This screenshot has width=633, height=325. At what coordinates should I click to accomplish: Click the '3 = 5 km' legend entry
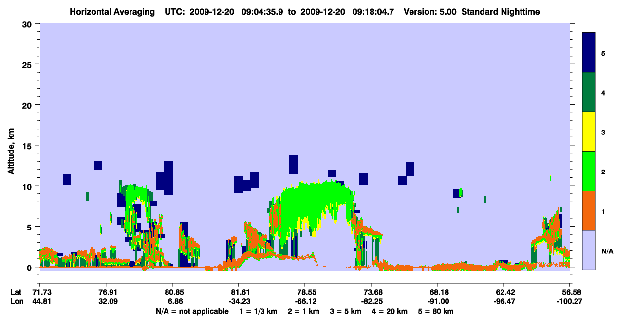pyautogui.click(x=345, y=311)
